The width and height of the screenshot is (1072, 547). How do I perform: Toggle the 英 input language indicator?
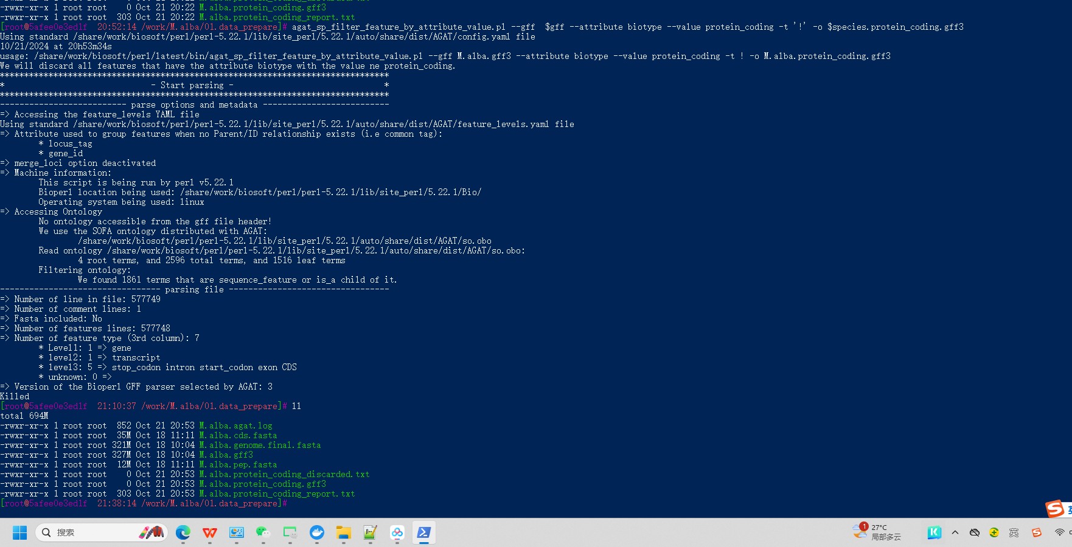click(x=1014, y=533)
